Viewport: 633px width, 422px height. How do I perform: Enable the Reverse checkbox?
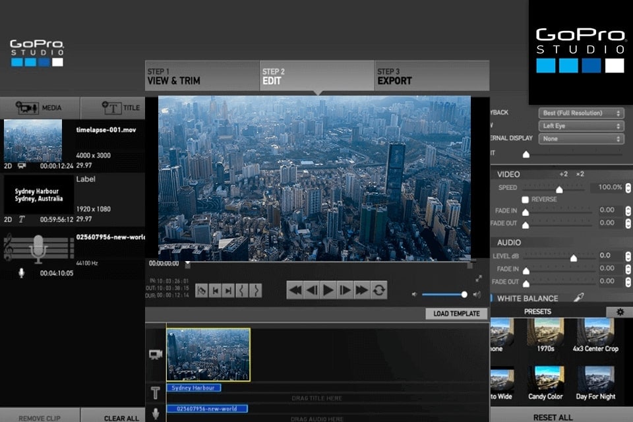pos(526,200)
